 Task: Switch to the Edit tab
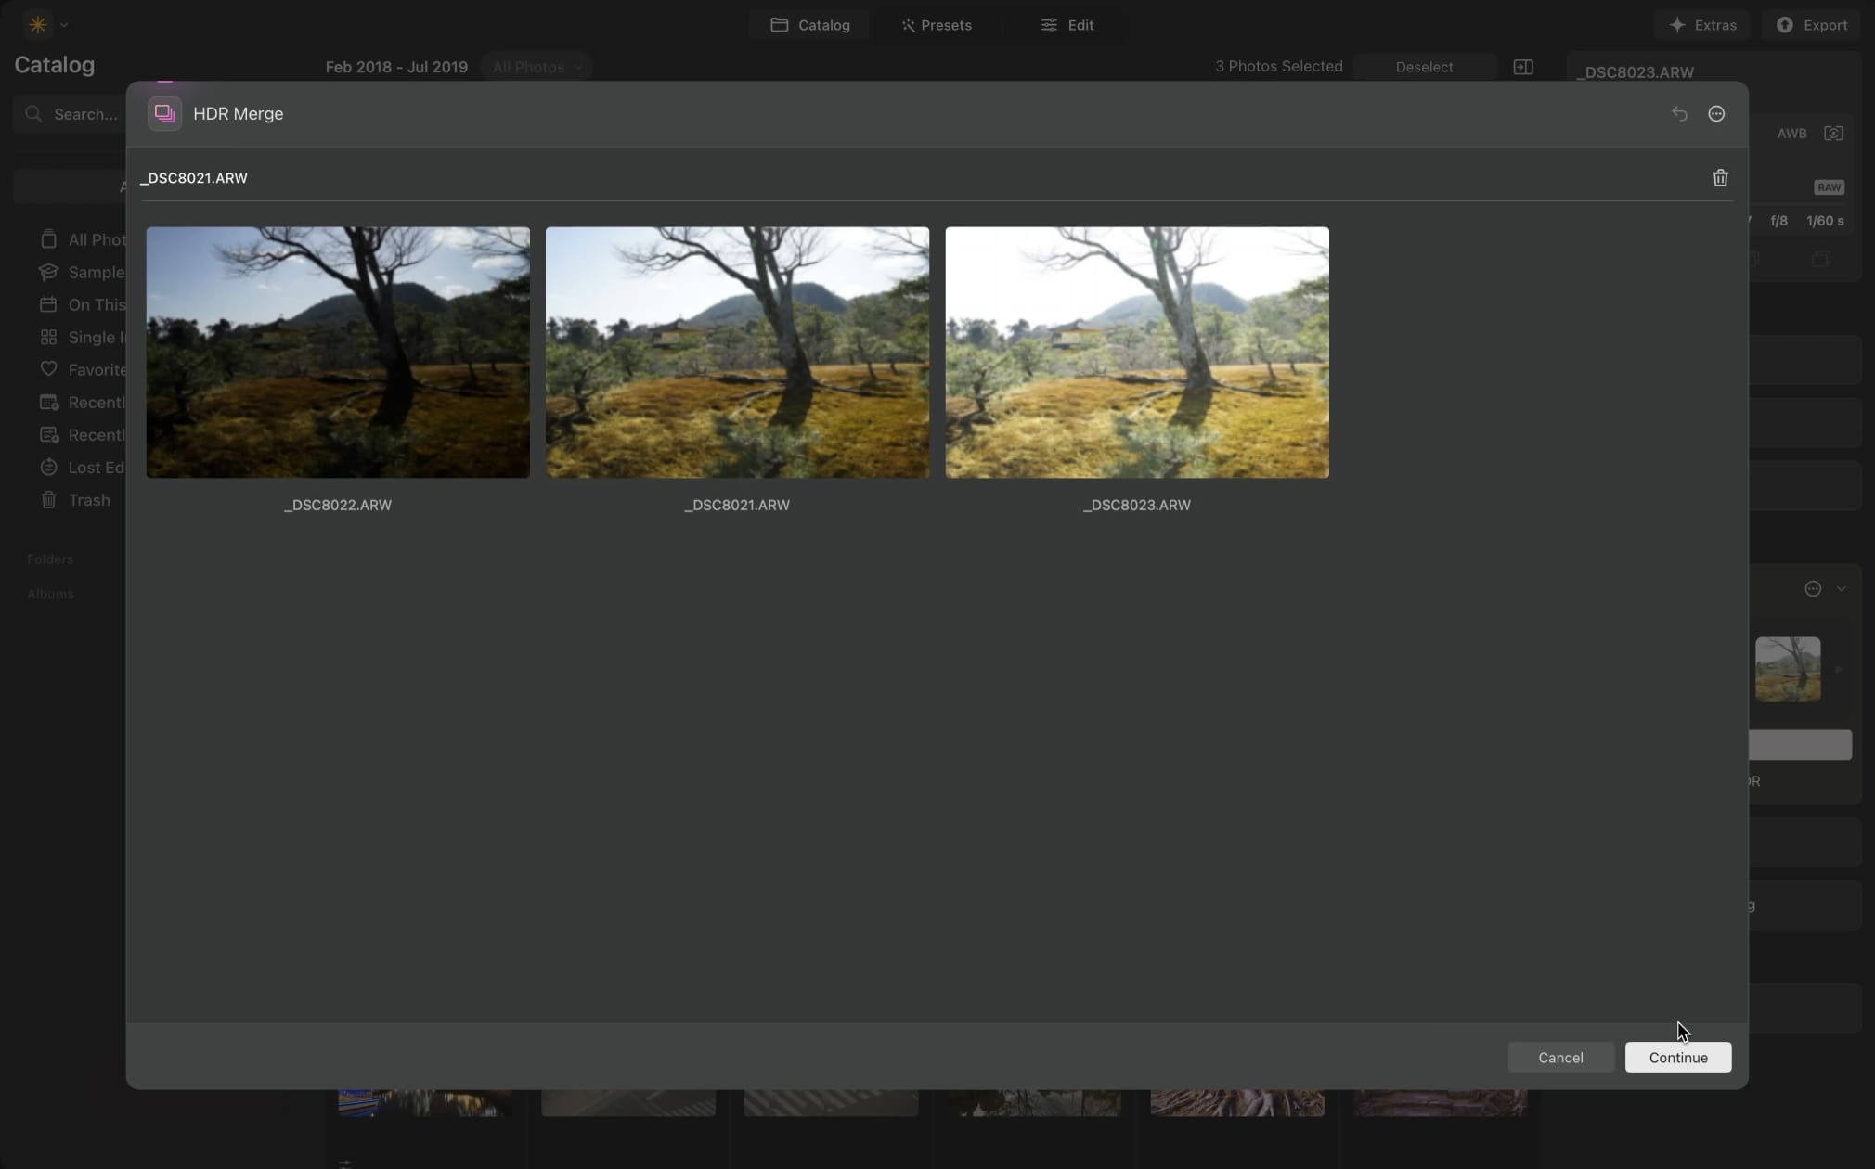pyautogui.click(x=1067, y=25)
